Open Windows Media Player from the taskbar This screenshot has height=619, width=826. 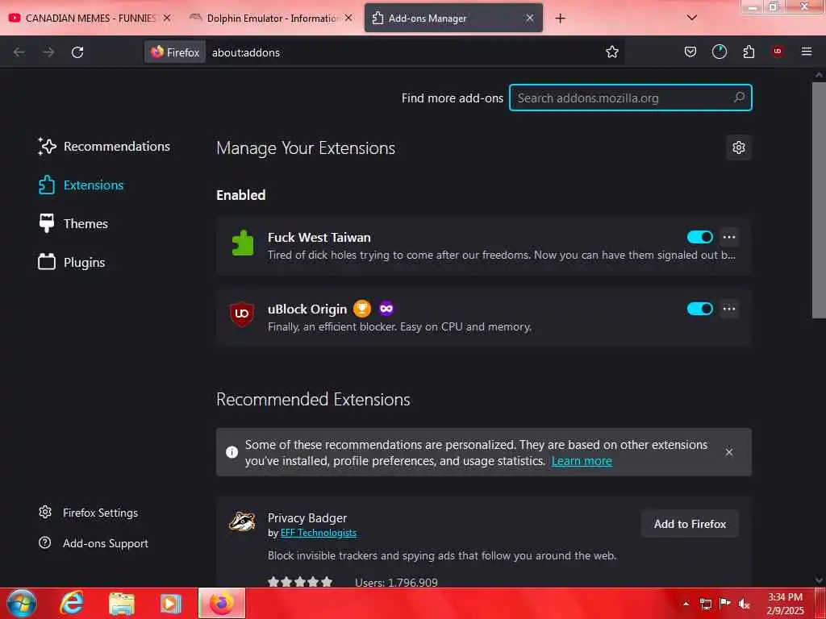(x=171, y=603)
